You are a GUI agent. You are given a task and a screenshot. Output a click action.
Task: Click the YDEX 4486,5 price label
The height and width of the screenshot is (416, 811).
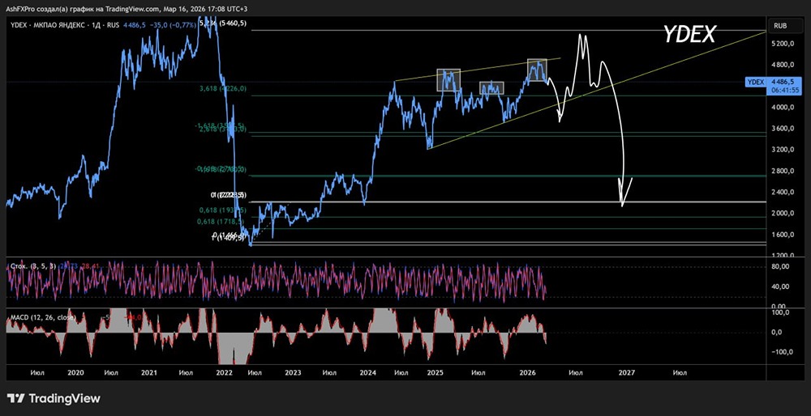pyautogui.click(x=774, y=82)
